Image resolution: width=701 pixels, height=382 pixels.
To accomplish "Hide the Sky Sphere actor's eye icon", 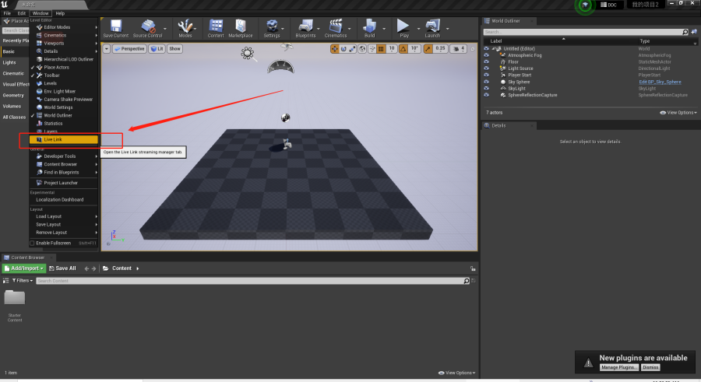I will coord(486,82).
